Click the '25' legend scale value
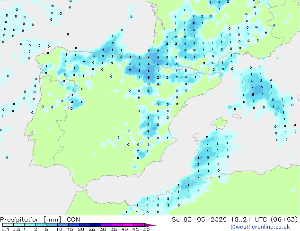 point(92,229)
